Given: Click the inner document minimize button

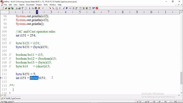Looking at the screenshot, I should [176, 5].
